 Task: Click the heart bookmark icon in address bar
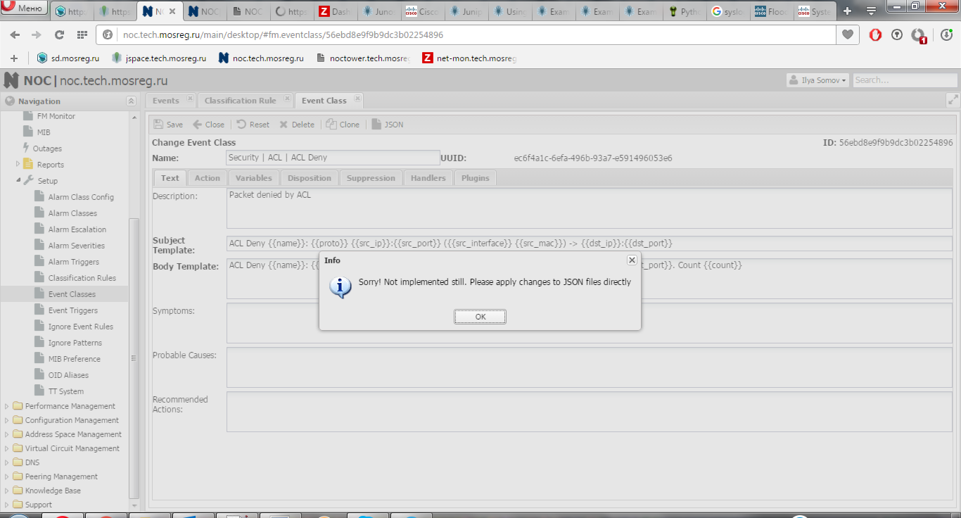[x=847, y=34]
